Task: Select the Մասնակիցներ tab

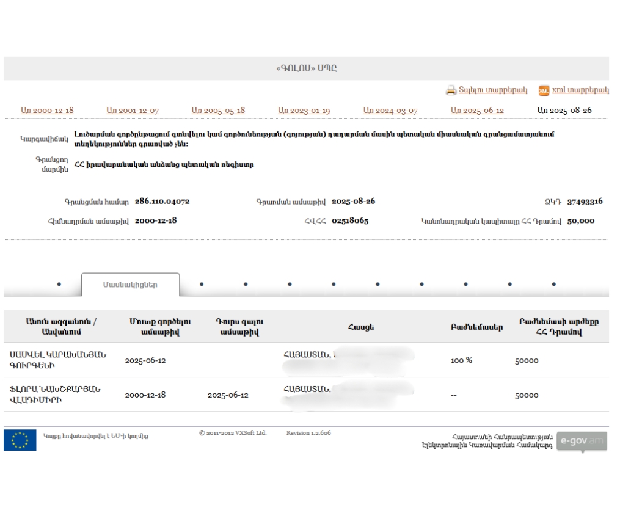Action: pos(130,285)
